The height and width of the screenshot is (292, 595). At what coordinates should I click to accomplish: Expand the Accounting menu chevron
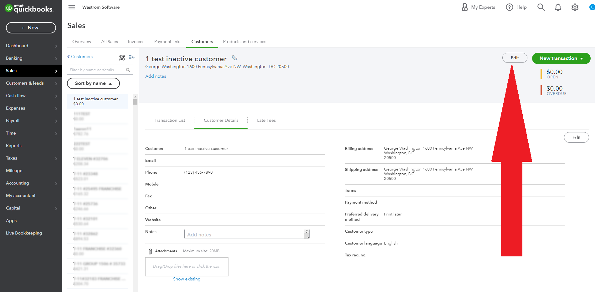coord(56,183)
